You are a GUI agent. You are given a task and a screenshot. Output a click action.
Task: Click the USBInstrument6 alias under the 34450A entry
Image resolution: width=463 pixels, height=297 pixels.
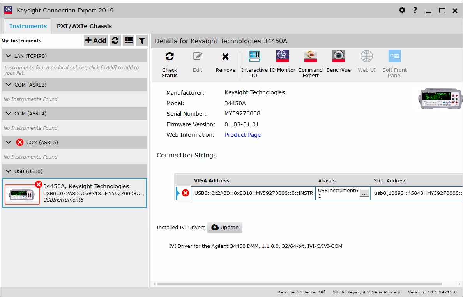point(63,200)
